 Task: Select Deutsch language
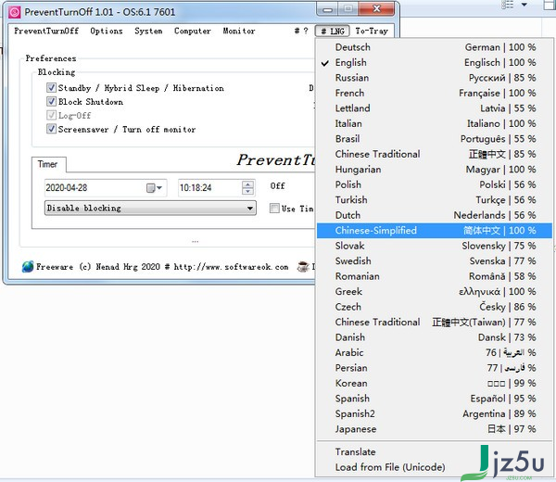pyautogui.click(x=434, y=47)
